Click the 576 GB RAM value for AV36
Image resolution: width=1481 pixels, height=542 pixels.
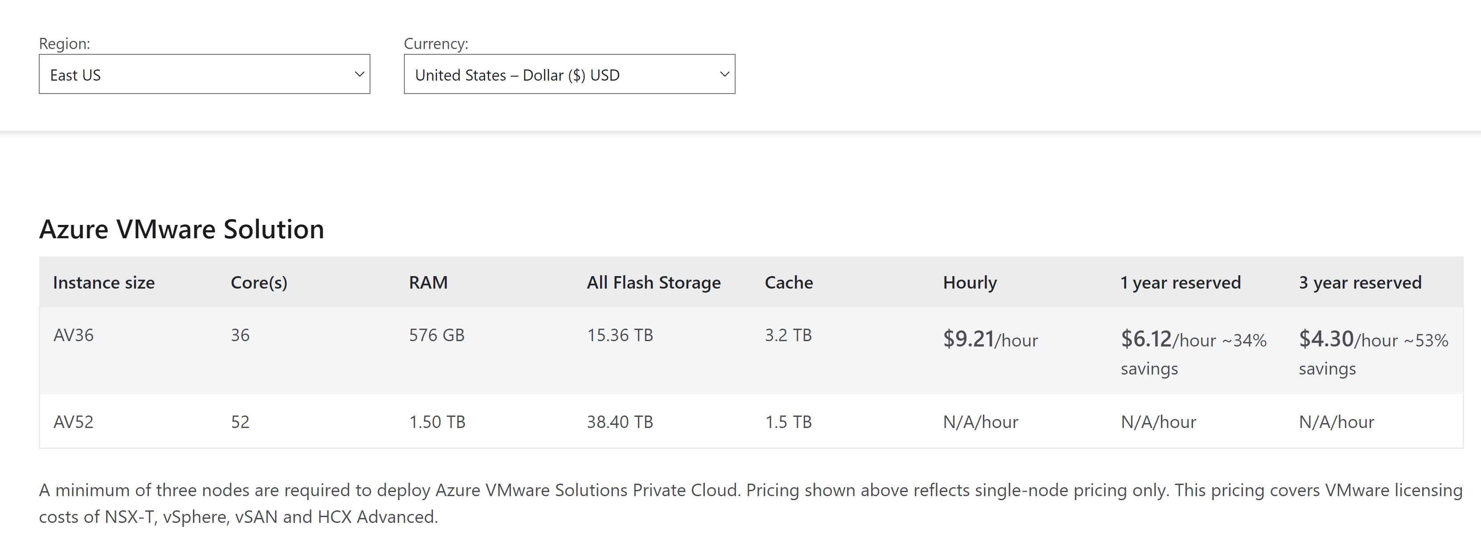coord(436,335)
